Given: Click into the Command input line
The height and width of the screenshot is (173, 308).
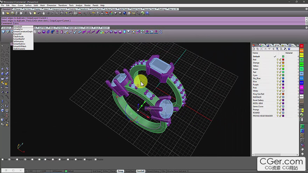Looking at the screenshot, I should point(153,23).
